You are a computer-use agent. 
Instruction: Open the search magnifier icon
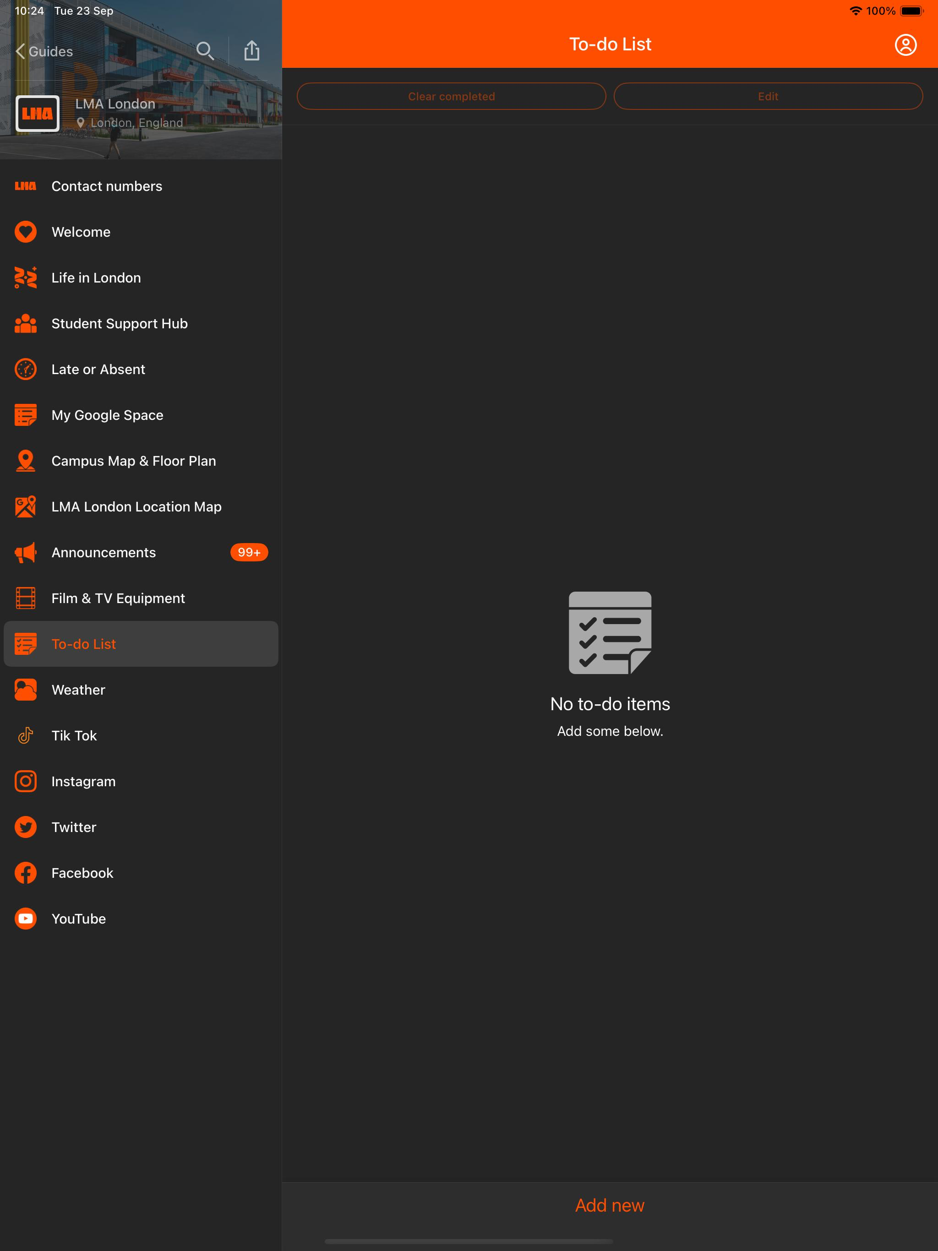(x=205, y=51)
